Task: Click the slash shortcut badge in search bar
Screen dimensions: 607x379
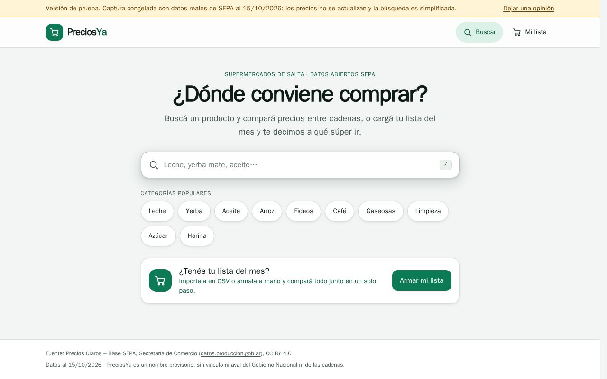Action: (446, 165)
